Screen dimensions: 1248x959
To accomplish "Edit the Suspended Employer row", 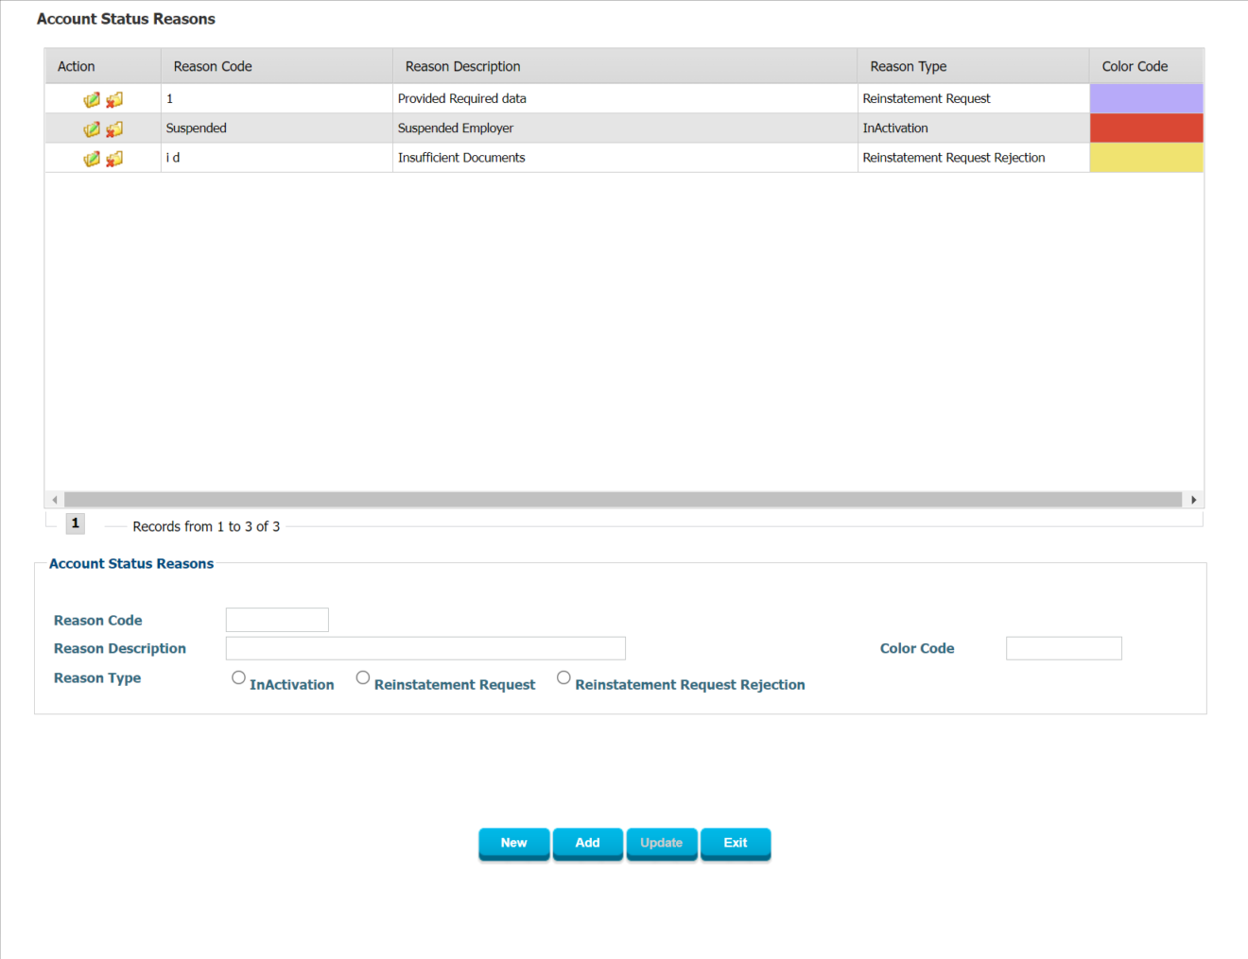I will pyautogui.click(x=92, y=128).
